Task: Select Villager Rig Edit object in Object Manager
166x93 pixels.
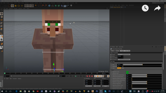Action: [x=116, y=7]
